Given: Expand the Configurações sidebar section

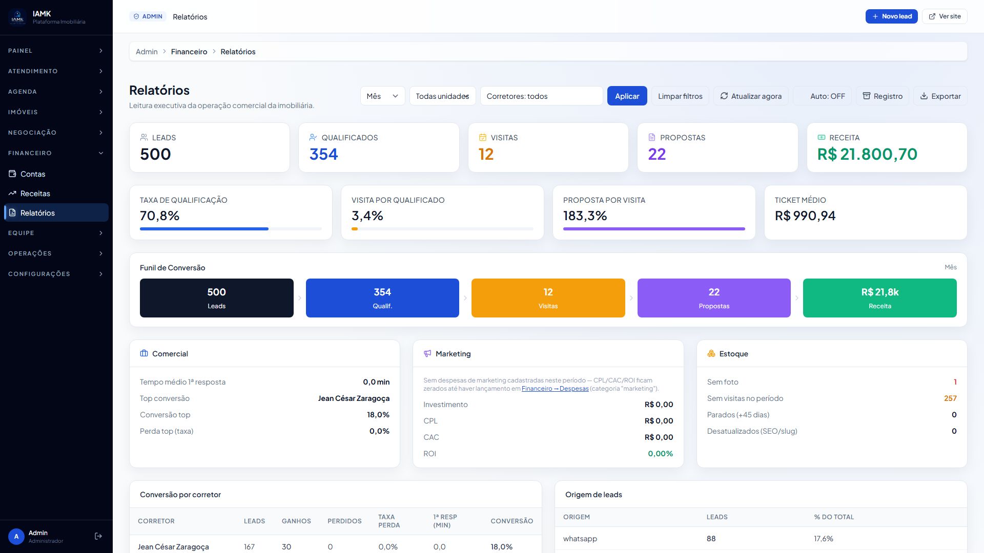Looking at the screenshot, I should tap(56, 274).
